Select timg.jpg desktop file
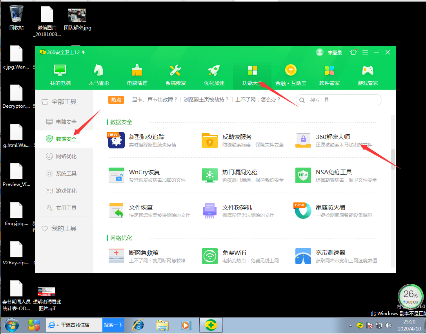This screenshot has height=334, width=426. point(16,214)
